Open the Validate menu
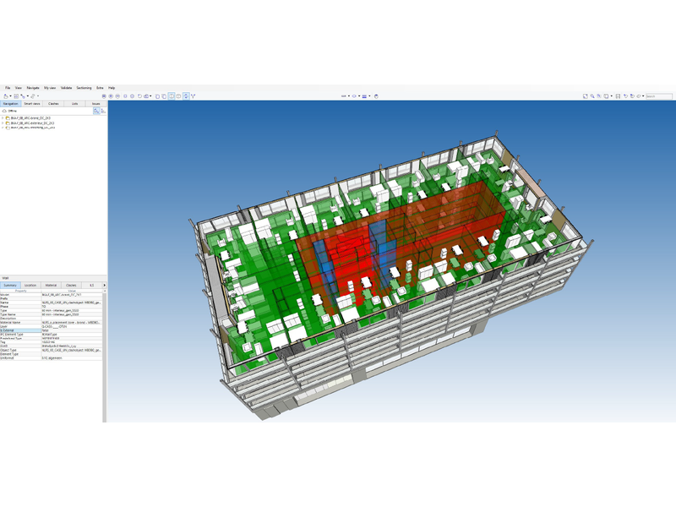 coord(67,88)
